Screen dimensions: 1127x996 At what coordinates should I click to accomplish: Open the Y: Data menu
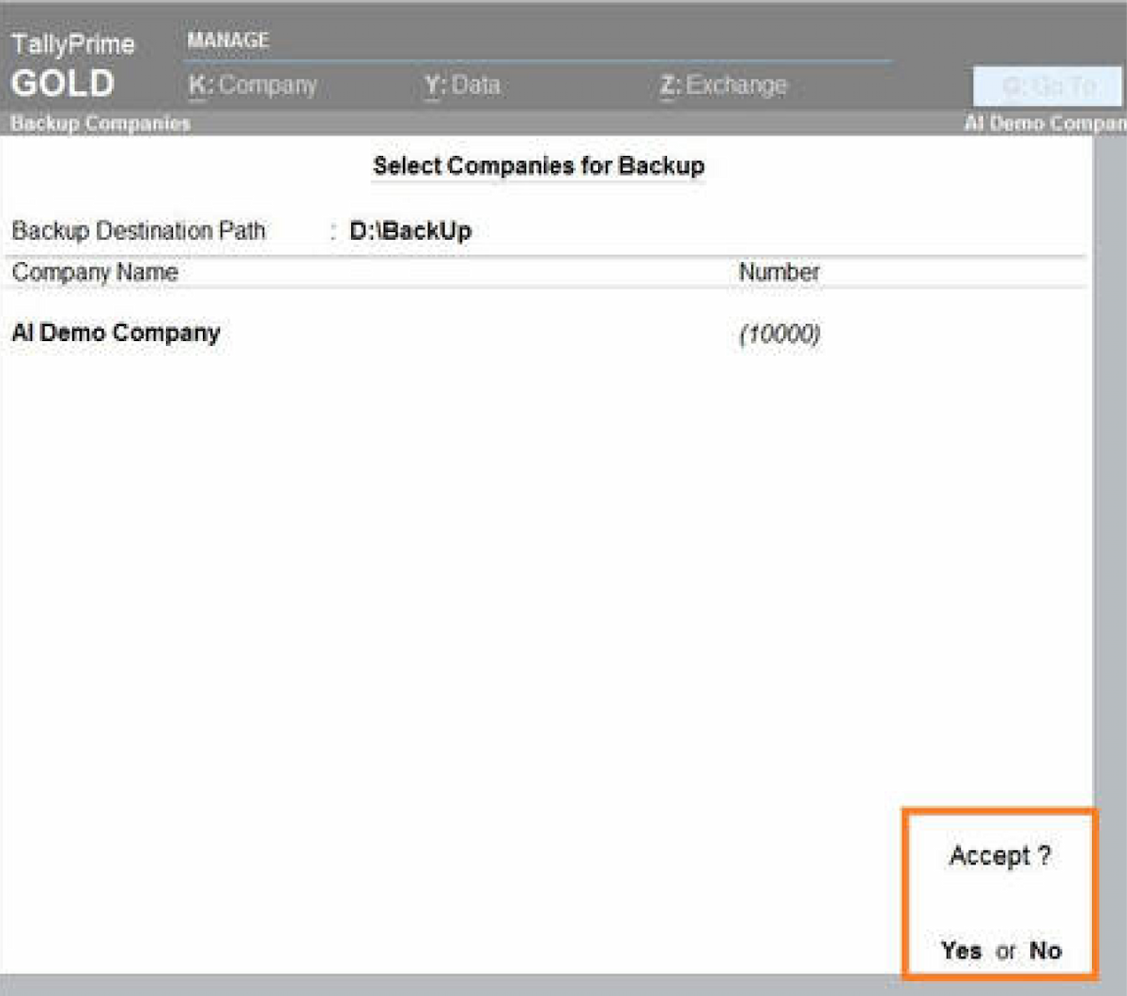(x=462, y=86)
